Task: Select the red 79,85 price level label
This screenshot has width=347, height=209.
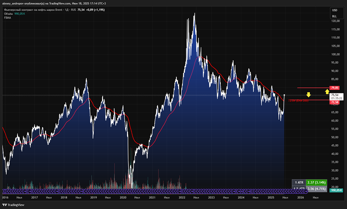Action: click(335, 88)
